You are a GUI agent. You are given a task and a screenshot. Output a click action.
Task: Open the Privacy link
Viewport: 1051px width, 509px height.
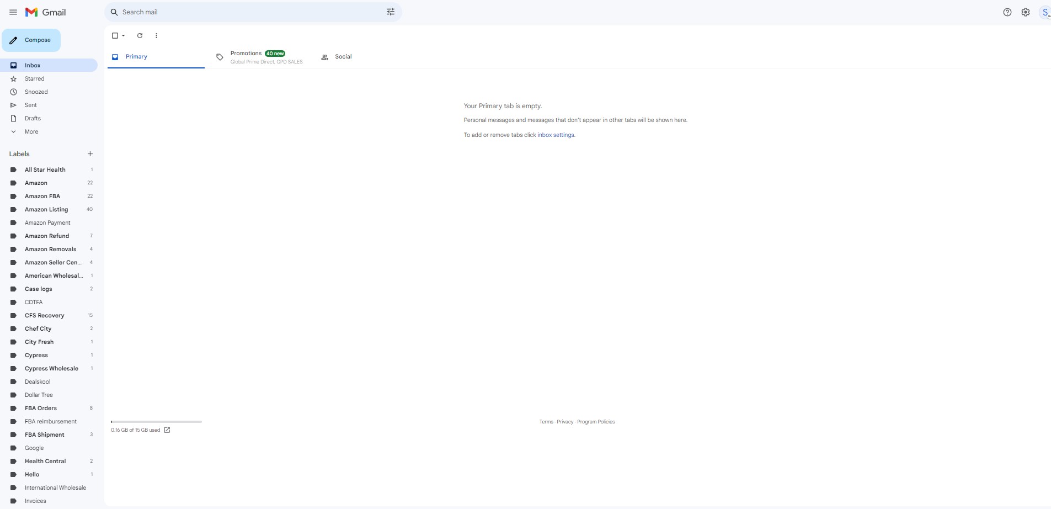click(x=565, y=422)
